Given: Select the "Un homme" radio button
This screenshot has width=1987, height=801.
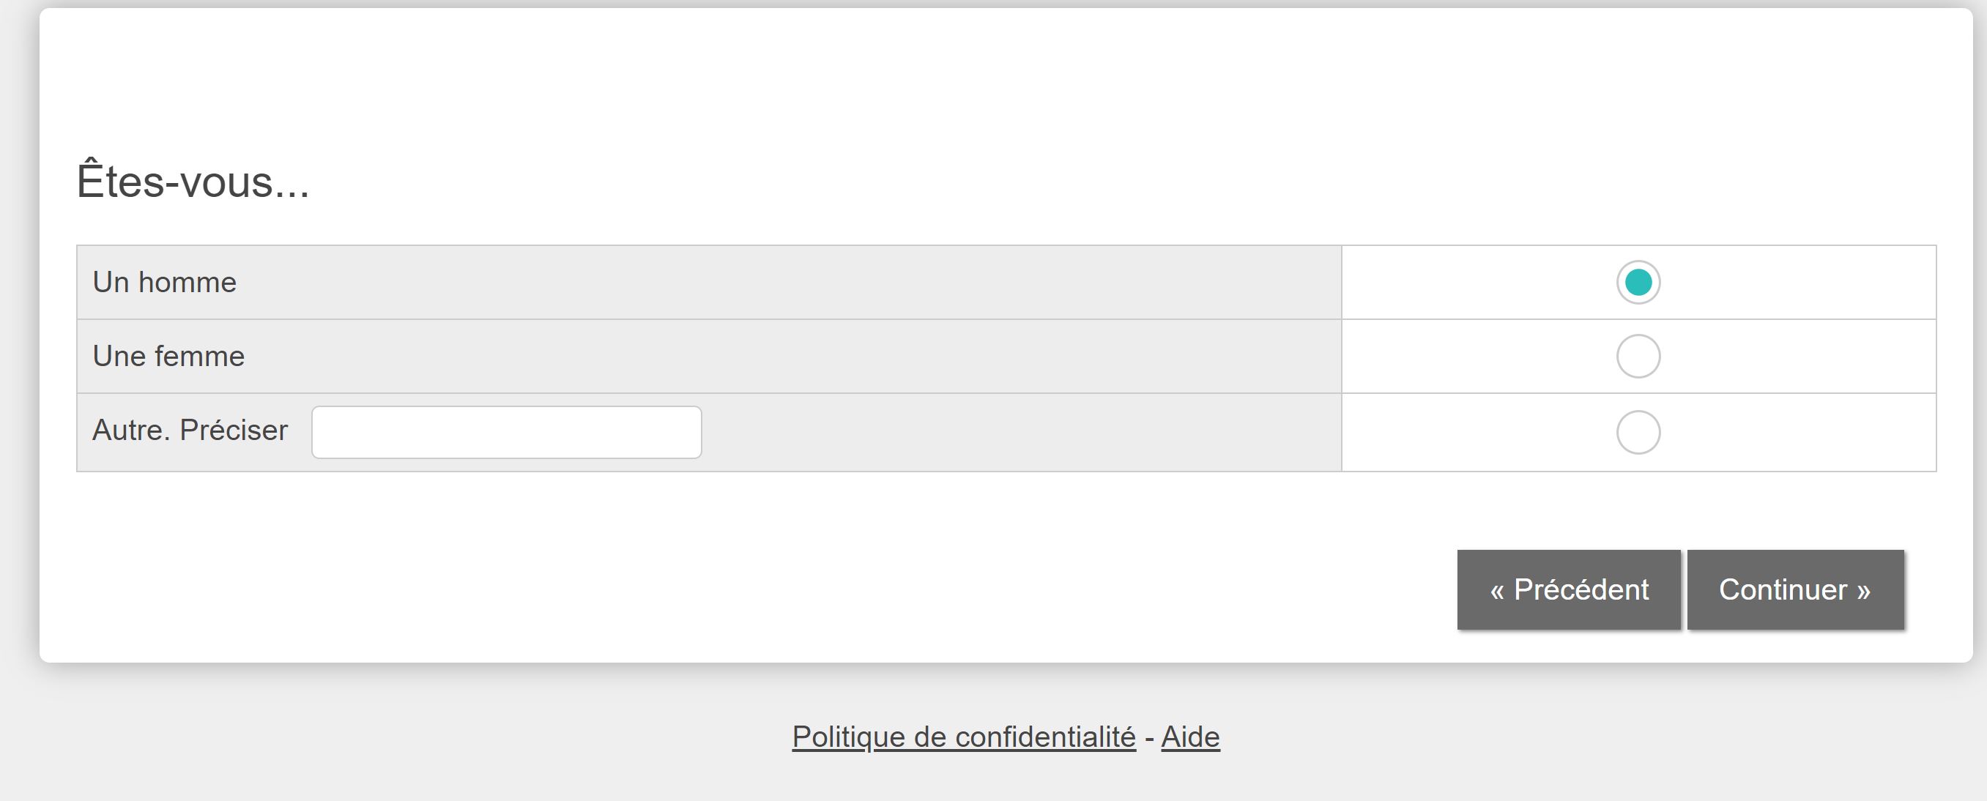Looking at the screenshot, I should (1638, 282).
